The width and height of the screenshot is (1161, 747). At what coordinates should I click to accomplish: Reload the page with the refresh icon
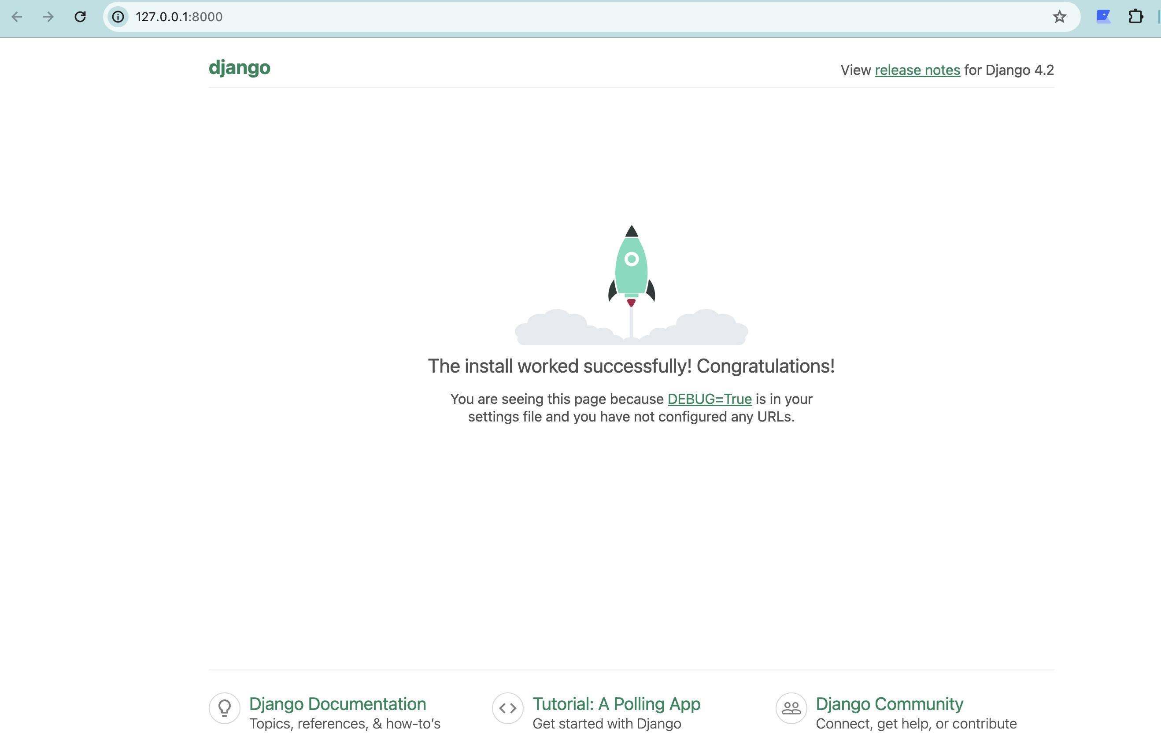(80, 17)
